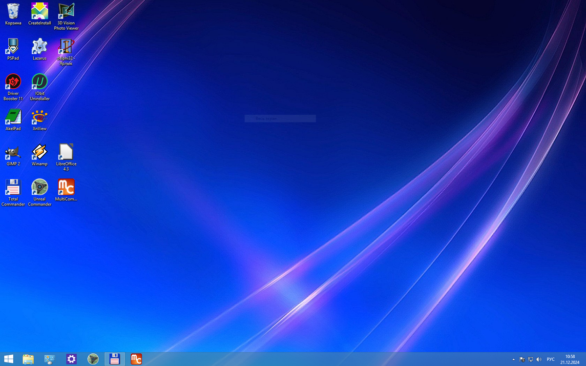Screen dimensions: 586x366
Task: Open the volume speaker tray icon
Action: point(539,359)
